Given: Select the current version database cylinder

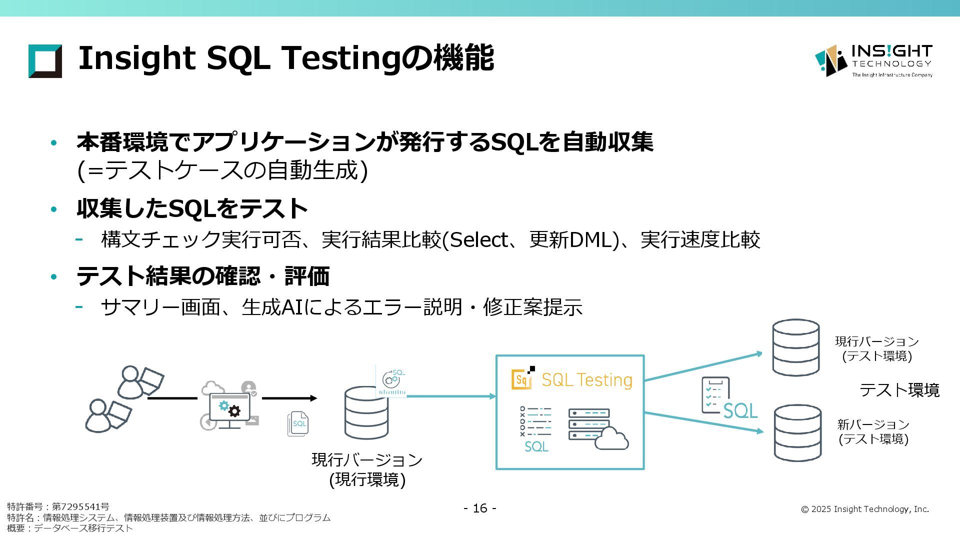Looking at the screenshot, I should coord(366,413).
